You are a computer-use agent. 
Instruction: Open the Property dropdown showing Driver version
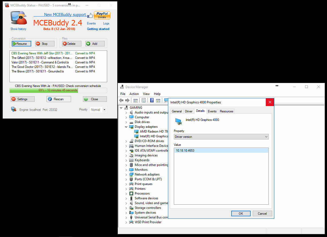coord(221,137)
